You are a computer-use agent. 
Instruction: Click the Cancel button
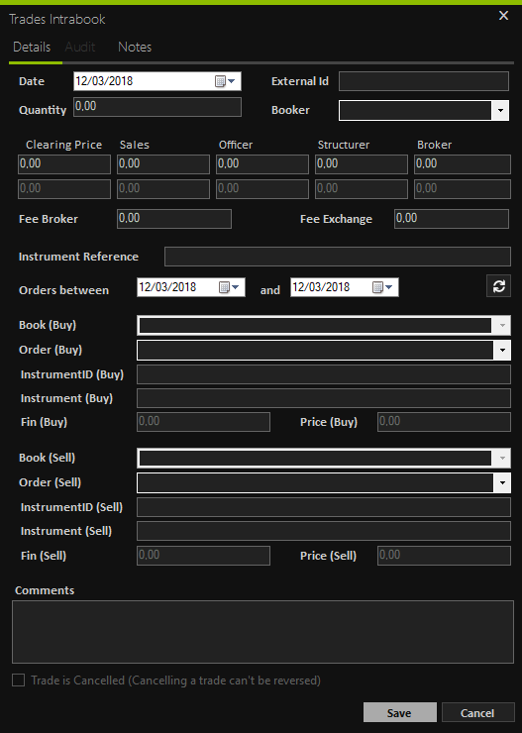tap(477, 713)
